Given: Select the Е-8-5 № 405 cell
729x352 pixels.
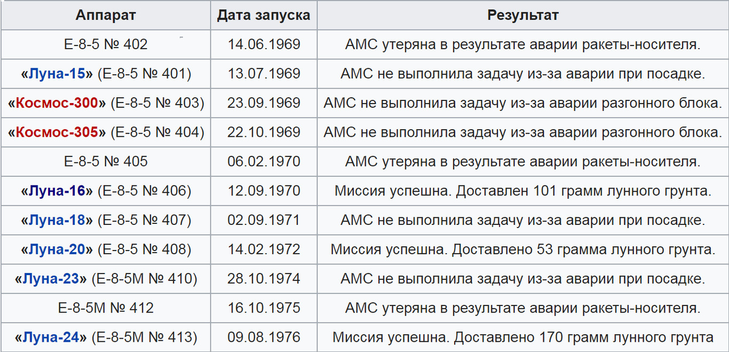Looking at the screenshot, I should [106, 161].
